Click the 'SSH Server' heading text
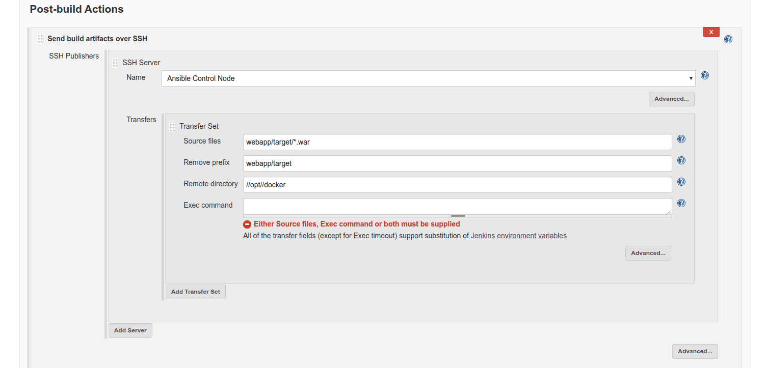The image size is (767, 368). (x=141, y=63)
